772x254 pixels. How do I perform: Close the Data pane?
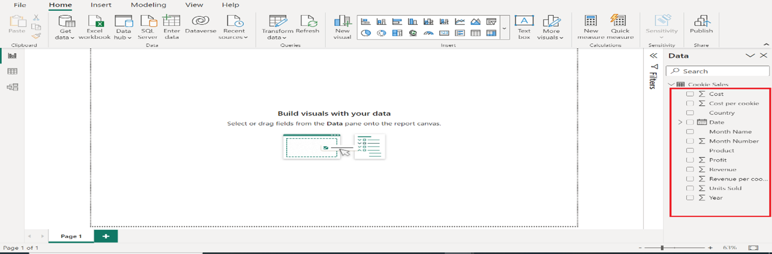tap(763, 55)
